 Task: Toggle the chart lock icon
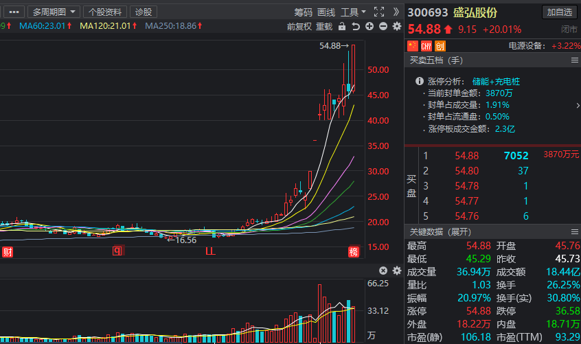coord(342,26)
